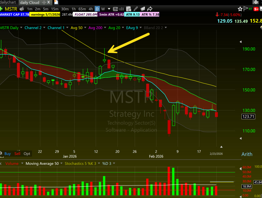Click the upper price-scale left arrow
The image size is (262, 198).
point(241,42)
